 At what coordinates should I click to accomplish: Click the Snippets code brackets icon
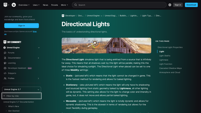click(5, 73)
